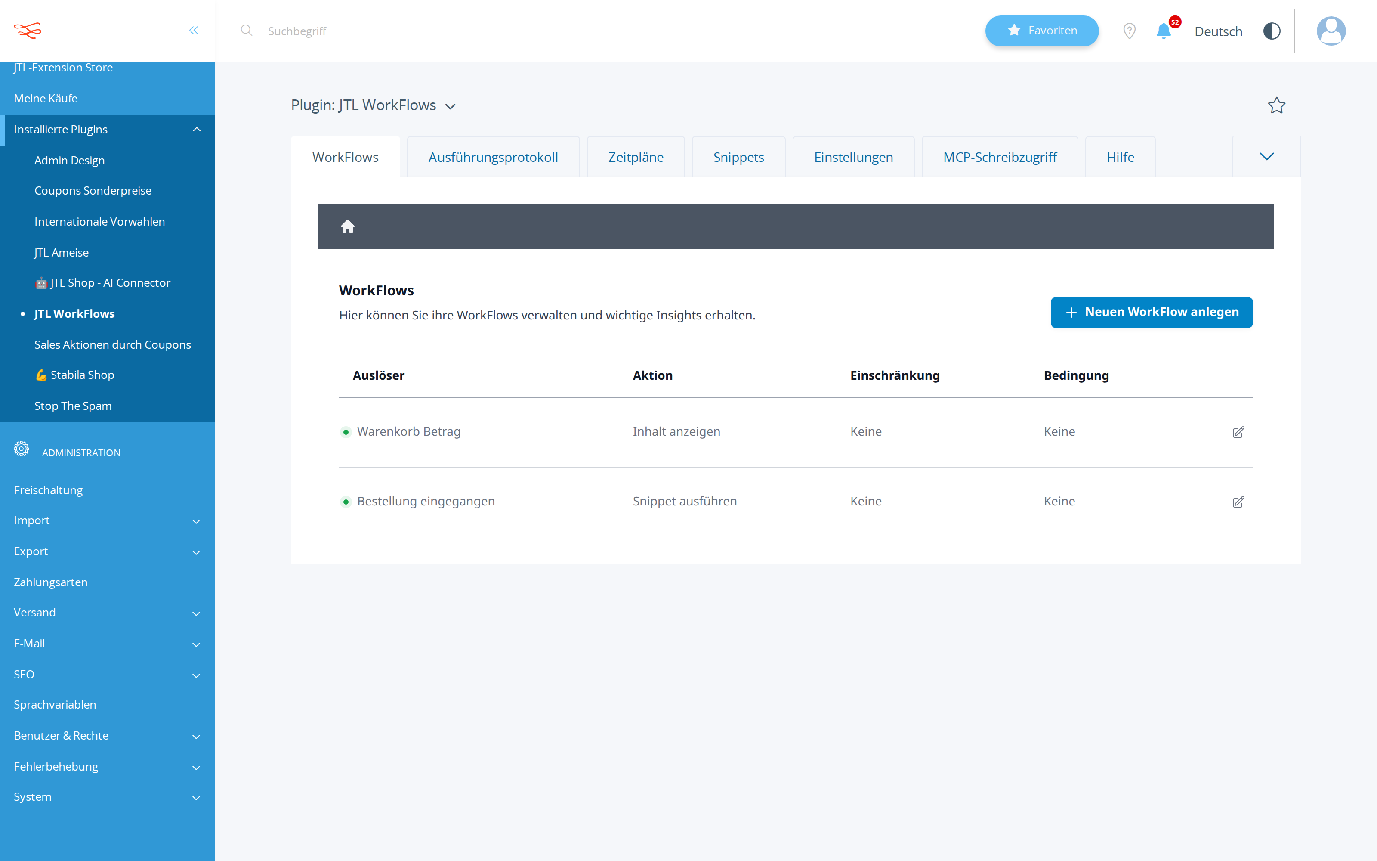Click Inhalt anzeigen action cell
The height and width of the screenshot is (861, 1377).
point(676,432)
